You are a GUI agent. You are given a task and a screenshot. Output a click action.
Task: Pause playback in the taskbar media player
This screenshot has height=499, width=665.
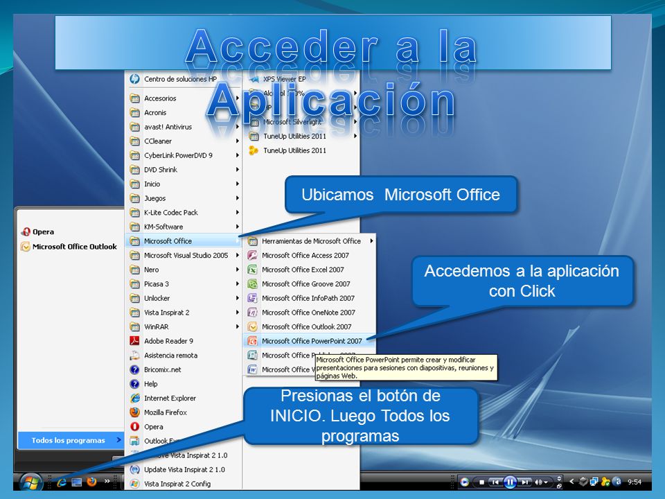(511, 482)
